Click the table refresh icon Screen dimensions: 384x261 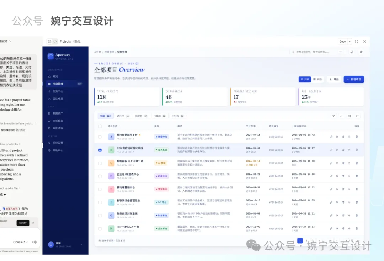pos(357,116)
